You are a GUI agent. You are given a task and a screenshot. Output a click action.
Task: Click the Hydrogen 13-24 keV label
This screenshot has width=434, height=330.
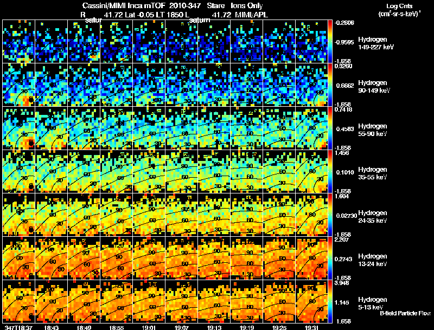[x=373, y=260]
